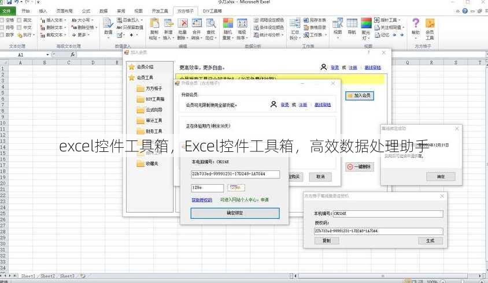Screen dimensions: 488x283
Task: Click 只保留数值 keep values only
Action: pyautogui.click(x=130, y=27)
